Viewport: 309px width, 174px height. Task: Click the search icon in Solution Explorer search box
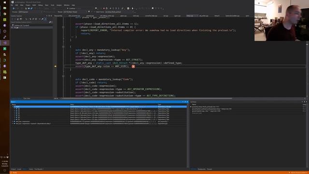(50, 22)
